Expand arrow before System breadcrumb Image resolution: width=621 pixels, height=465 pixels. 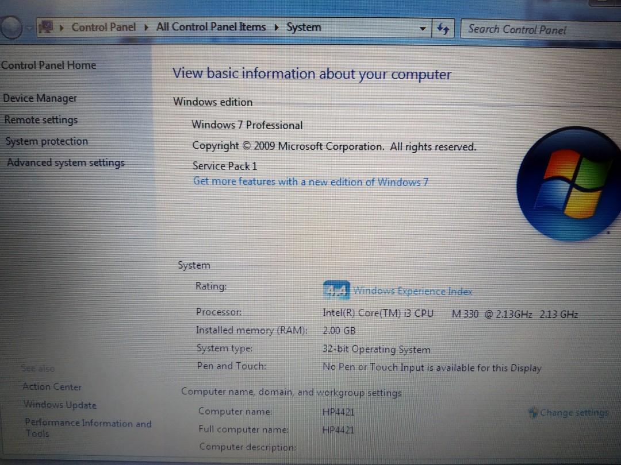(x=277, y=28)
